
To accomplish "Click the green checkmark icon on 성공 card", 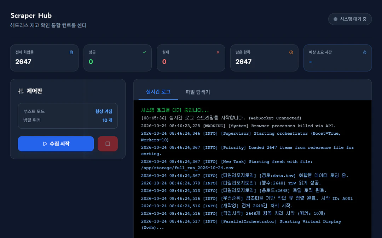I will tap(144, 52).
